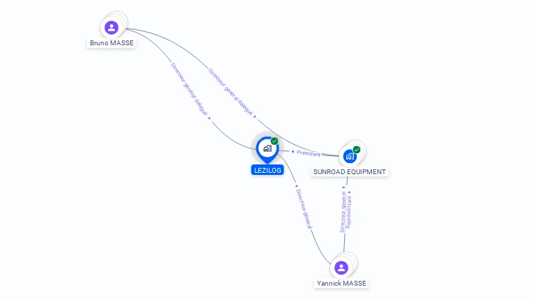Screen dimensions: 535x301
Task: Select Directeur général délégué label toward SUNROAD
Action: (x=231, y=92)
